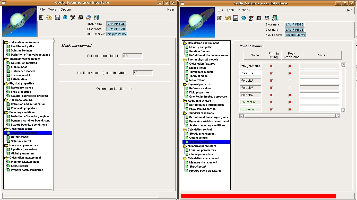Collapse Boundary conditions folder in Control Solution window
Screen dimensions: 357x200
[185, 113]
